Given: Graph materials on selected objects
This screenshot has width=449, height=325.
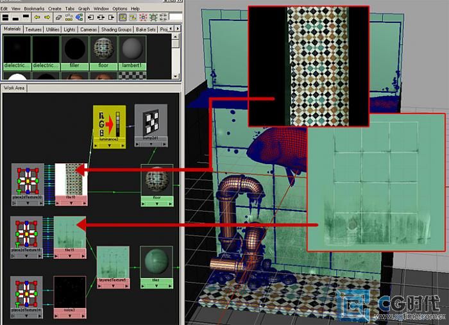Looking at the screenshot, I should pos(79,17).
